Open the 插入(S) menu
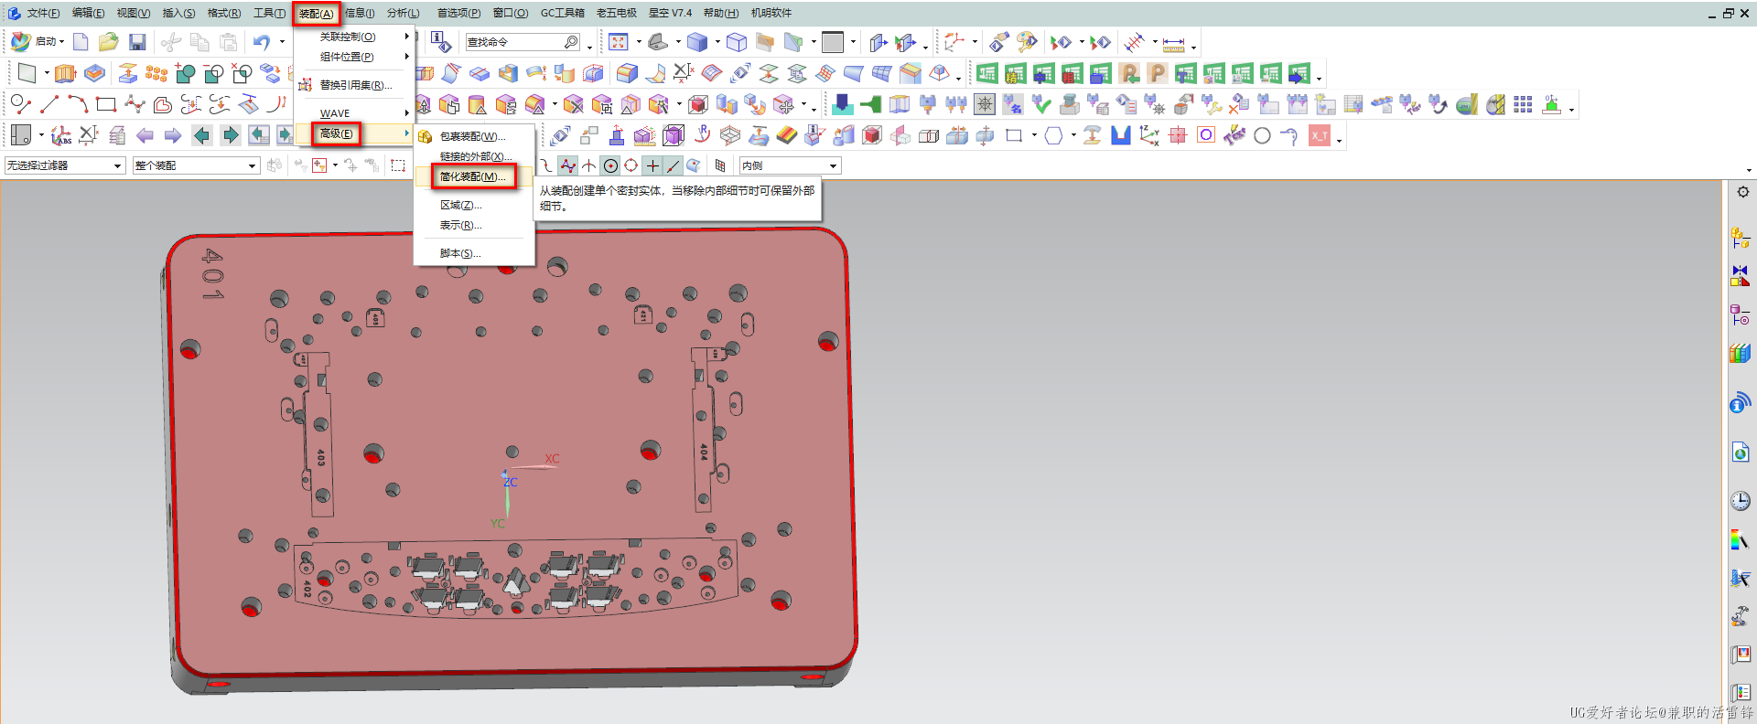 coord(178,13)
